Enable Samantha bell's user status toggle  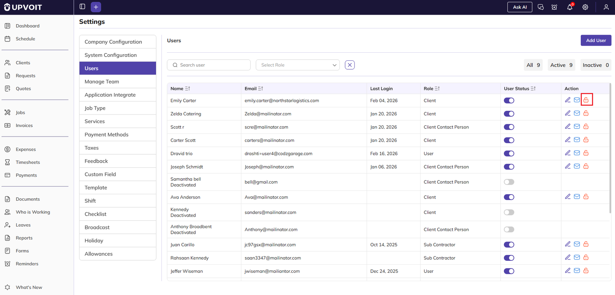pyautogui.click(x=509, y=182)
